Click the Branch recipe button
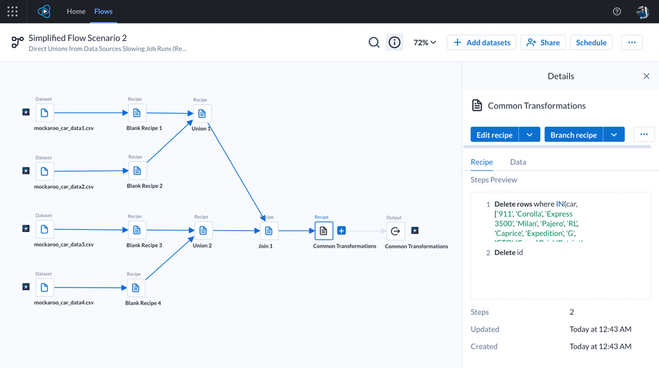 (574, 135)
